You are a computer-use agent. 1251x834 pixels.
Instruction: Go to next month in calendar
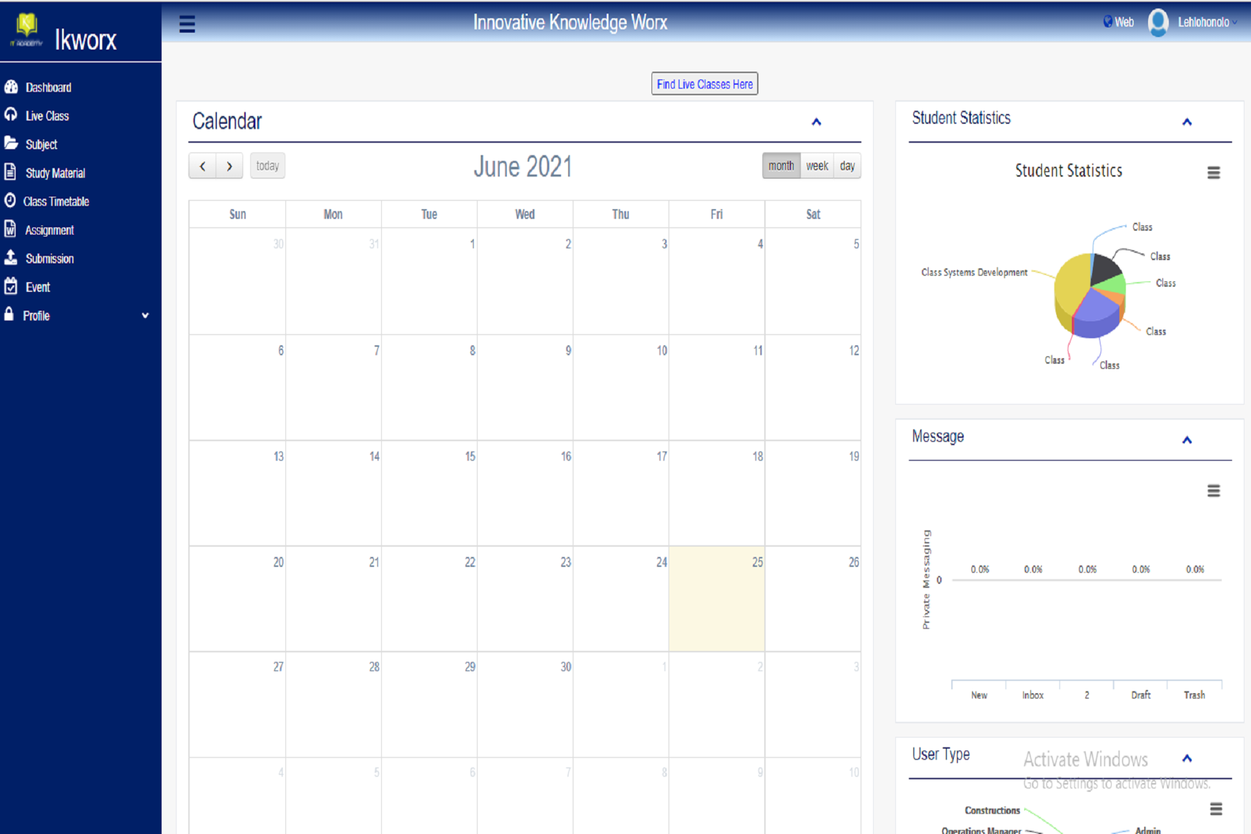coord(229,166)
